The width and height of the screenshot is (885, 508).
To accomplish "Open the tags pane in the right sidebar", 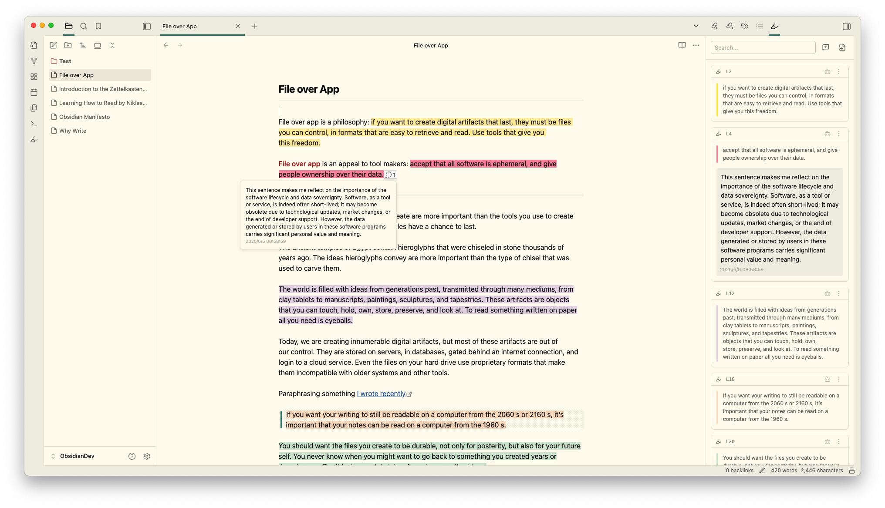I will (x=744, y=26).
